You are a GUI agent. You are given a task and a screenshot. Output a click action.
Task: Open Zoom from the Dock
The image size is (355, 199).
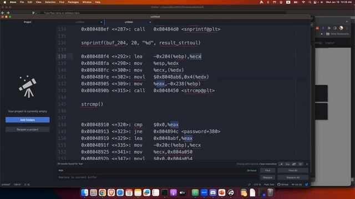204,193
